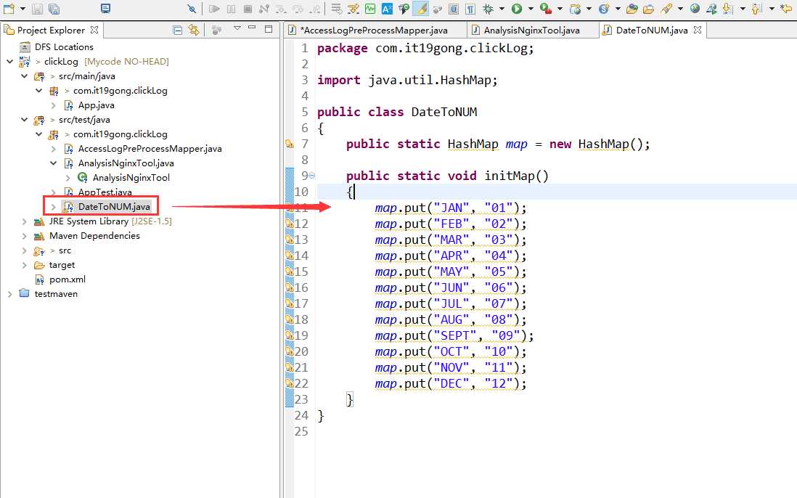Select the Project Explorer tab

point(51,30)
